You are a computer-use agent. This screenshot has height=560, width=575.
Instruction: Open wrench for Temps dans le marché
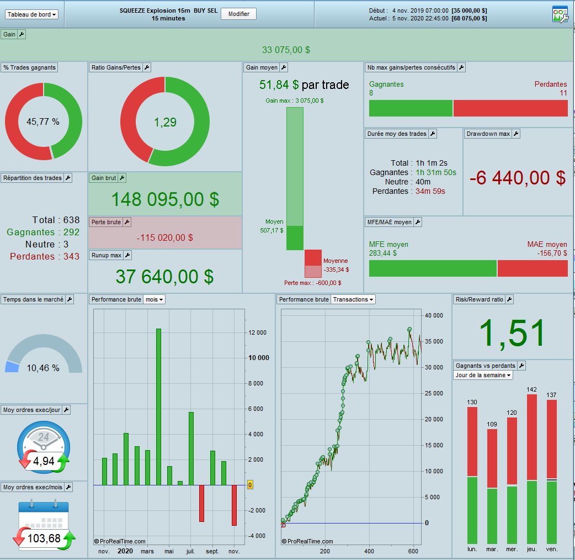(70, 299)
